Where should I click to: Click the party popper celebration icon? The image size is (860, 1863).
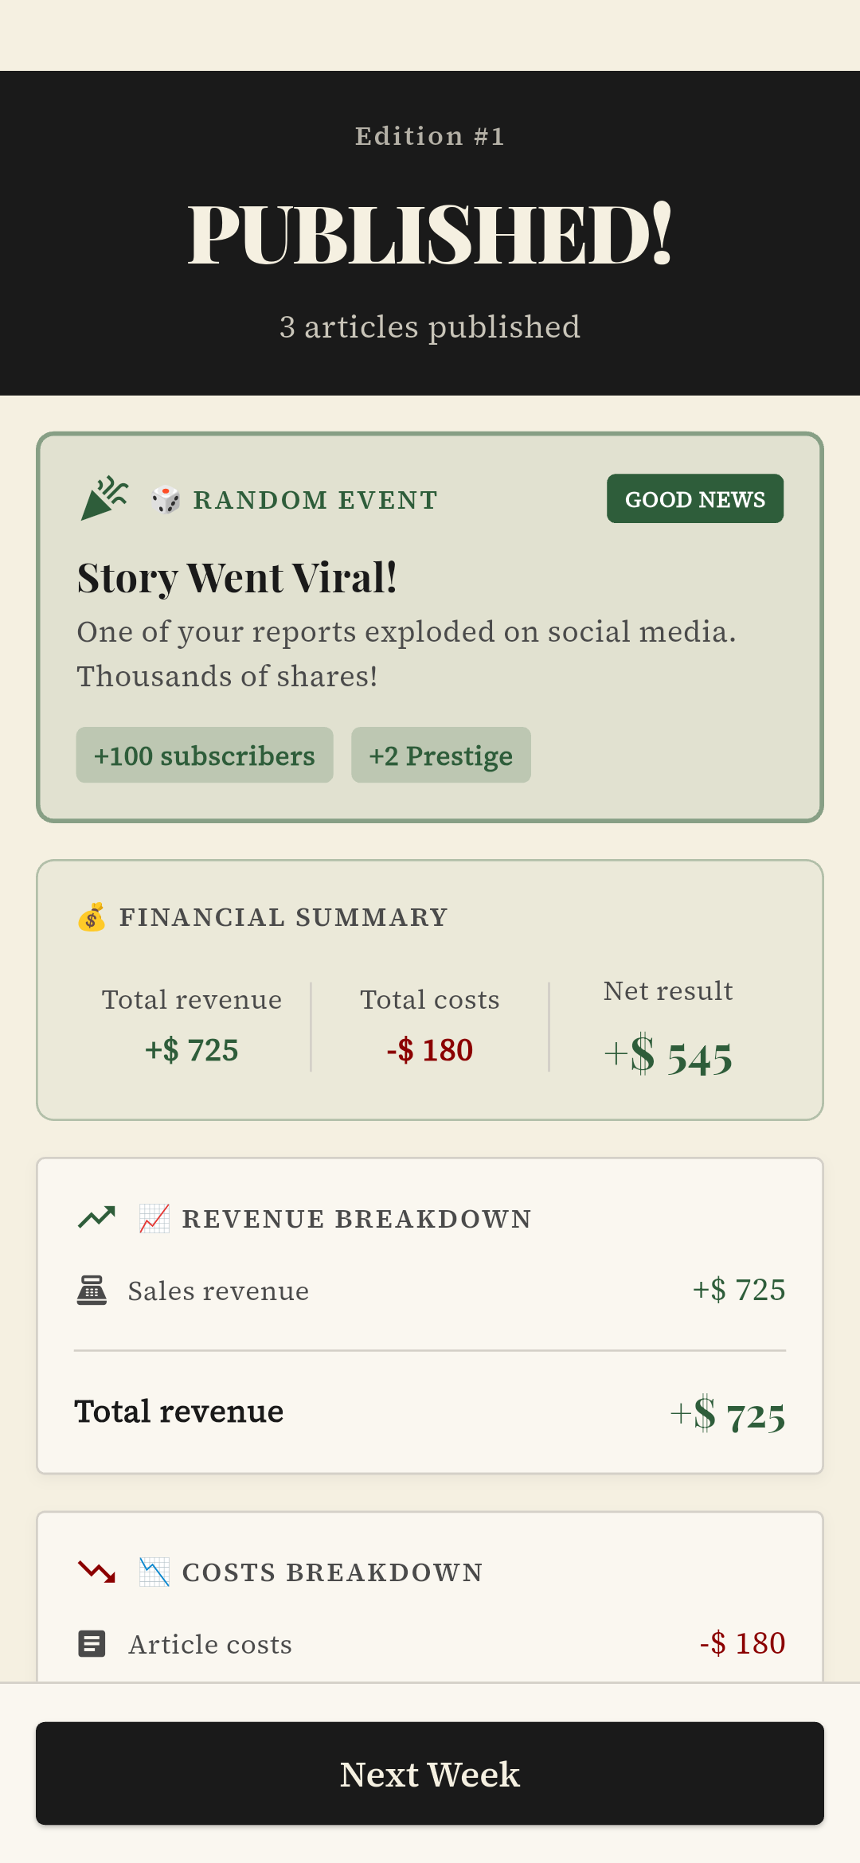tap(104, 498)
